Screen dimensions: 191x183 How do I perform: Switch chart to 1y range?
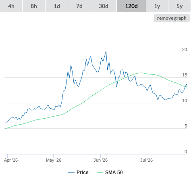[x=157, y=6]
